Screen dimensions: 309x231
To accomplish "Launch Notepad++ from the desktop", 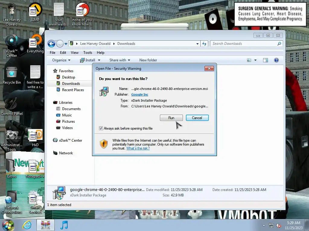I will pyautogui.click(x=35, y=169).
